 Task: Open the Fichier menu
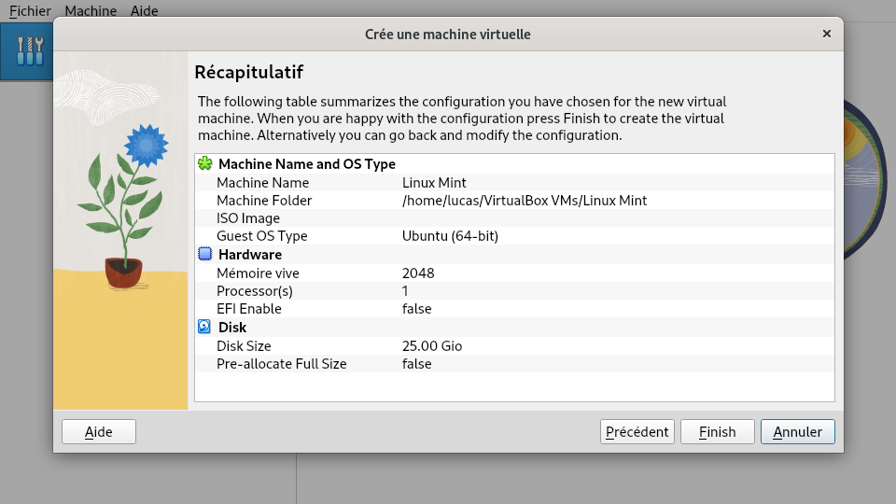pyautogui.click(x=30, y=11)
